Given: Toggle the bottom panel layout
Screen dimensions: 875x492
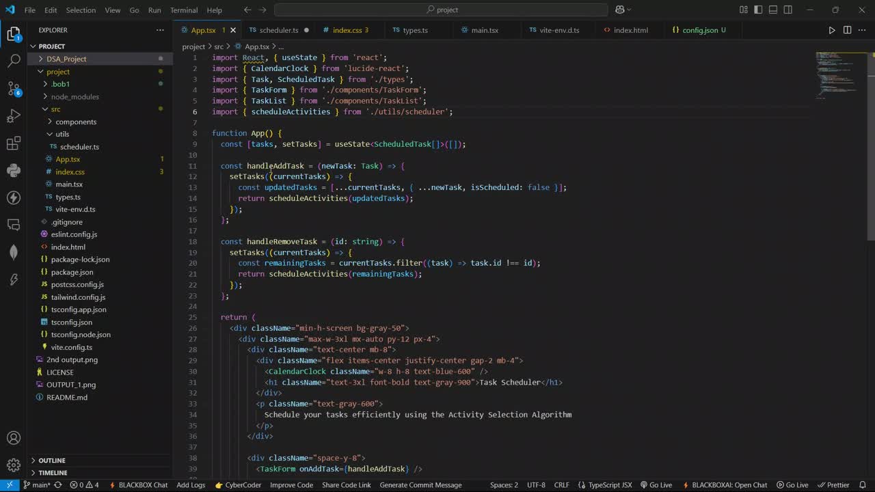Looking at the screenshot, I should click(773, 10).
